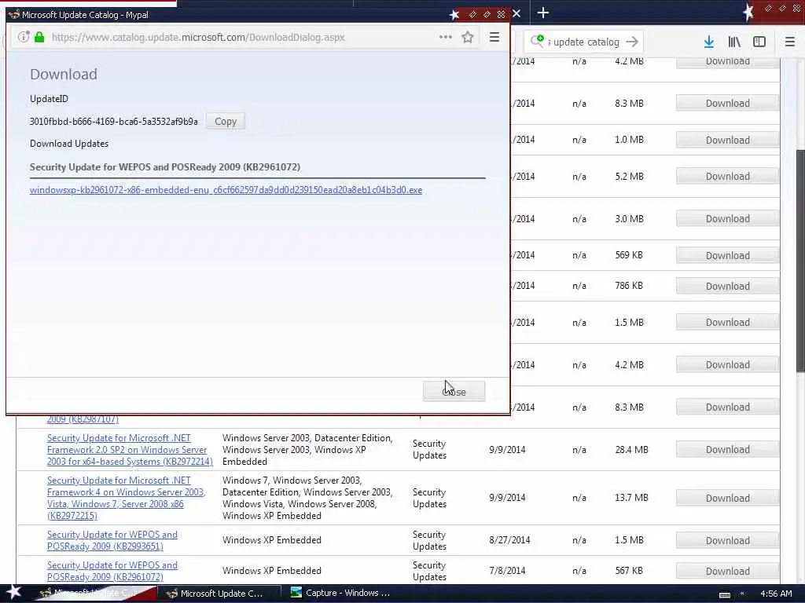Open keyboard icon in system tray
The height and width of the screenshot is (603, 805).
(724, 595)
